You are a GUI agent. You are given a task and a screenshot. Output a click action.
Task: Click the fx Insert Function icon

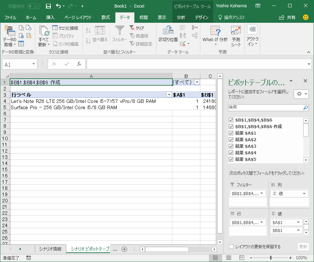click(79, 64)
